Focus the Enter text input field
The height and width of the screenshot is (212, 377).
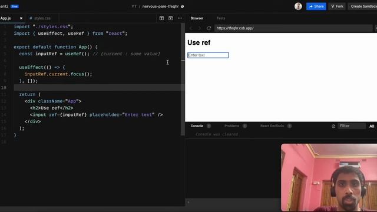coord(208,55)
